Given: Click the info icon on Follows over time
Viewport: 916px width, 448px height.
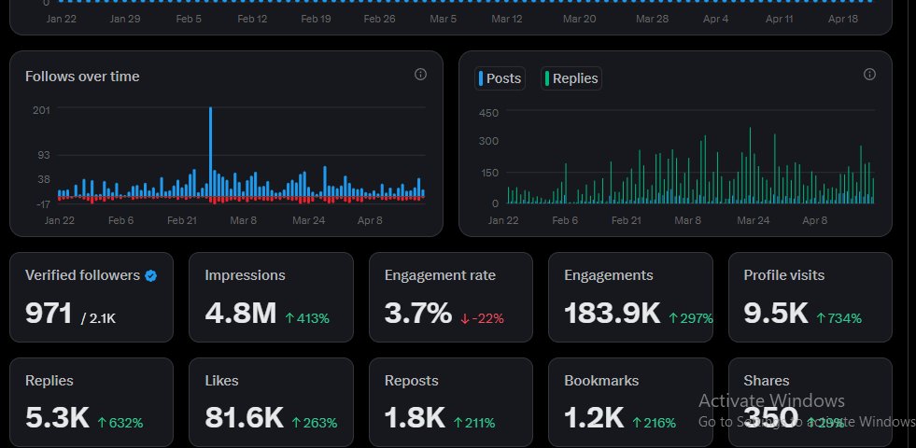Looking at the screenshot, I should 420,74.
